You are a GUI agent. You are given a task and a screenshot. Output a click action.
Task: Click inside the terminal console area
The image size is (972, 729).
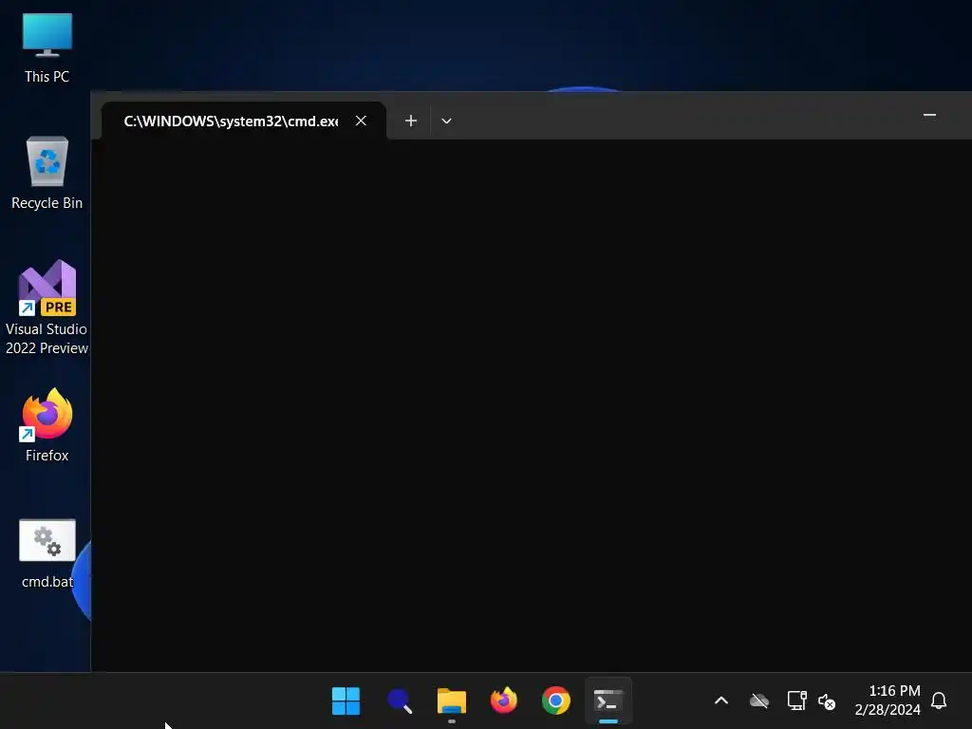532,404
